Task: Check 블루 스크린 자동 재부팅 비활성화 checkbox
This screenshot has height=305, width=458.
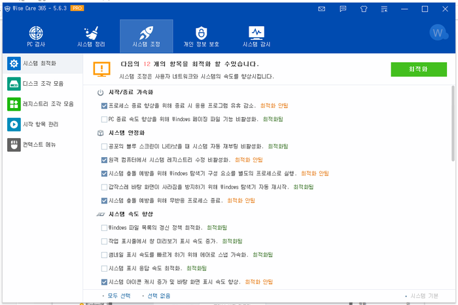Action: point(104,147)
